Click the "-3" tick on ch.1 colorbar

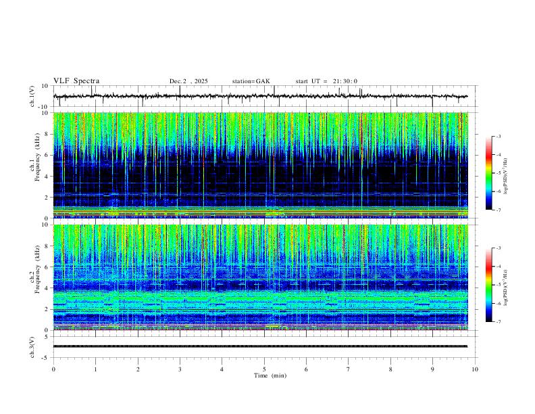coord(498,136)
